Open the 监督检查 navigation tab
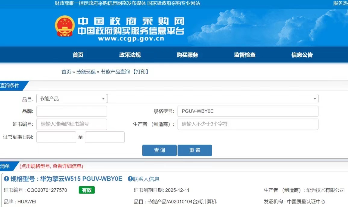The width and height of the screenshot is (348, 207). pos(244,55)
